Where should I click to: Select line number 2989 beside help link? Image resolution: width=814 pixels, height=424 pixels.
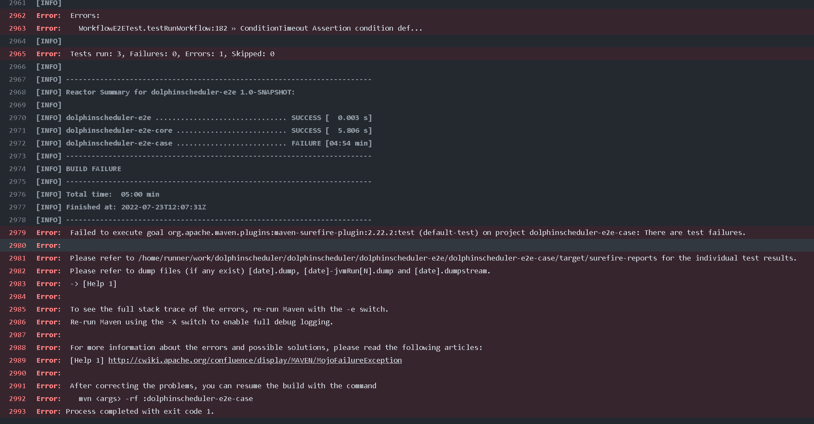(x=17, y=360)
